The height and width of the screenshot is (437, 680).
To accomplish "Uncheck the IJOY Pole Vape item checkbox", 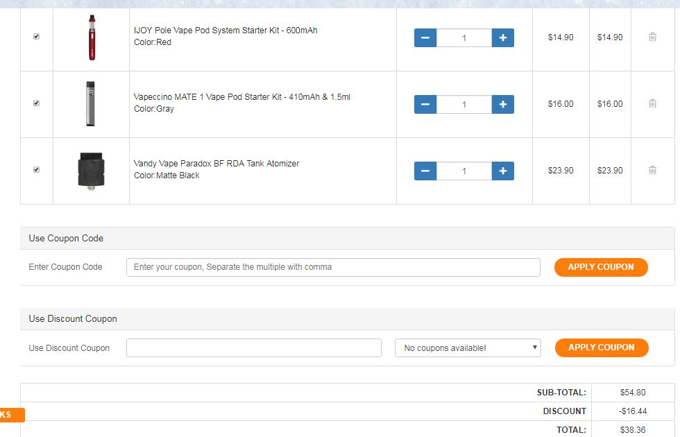I will coord(37,37).
